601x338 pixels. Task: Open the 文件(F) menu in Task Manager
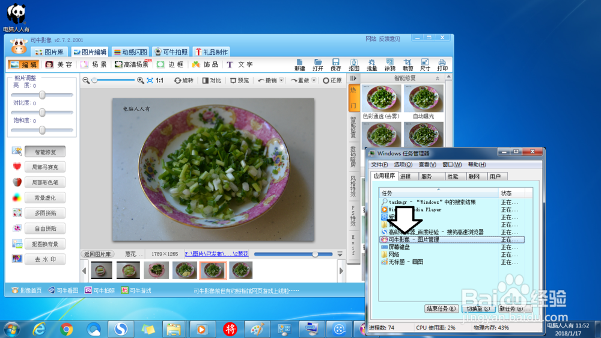click(x=379, y=165)
